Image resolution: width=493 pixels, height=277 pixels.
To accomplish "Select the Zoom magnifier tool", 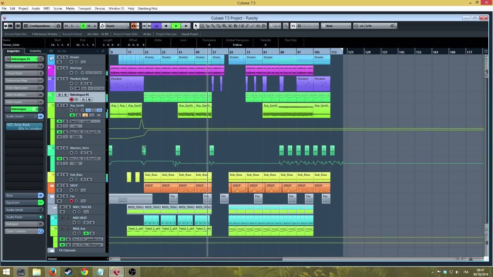I will 224,26.
